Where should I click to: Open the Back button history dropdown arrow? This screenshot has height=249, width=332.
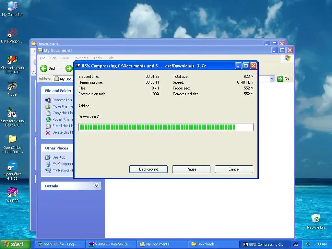click(x=60, y=68)
